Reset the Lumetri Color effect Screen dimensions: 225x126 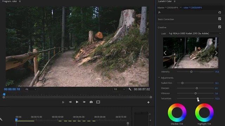(219, 13)
